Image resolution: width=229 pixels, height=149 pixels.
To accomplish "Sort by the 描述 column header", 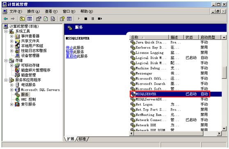I will (176, 37).
